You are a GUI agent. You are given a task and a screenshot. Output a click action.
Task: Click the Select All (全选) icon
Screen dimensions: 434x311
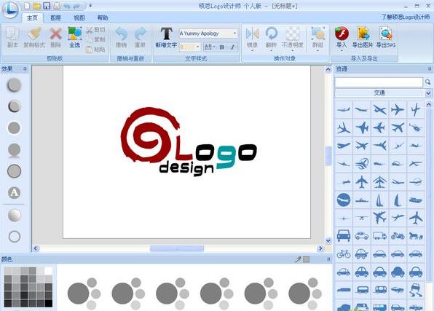(x=74, y=37)
